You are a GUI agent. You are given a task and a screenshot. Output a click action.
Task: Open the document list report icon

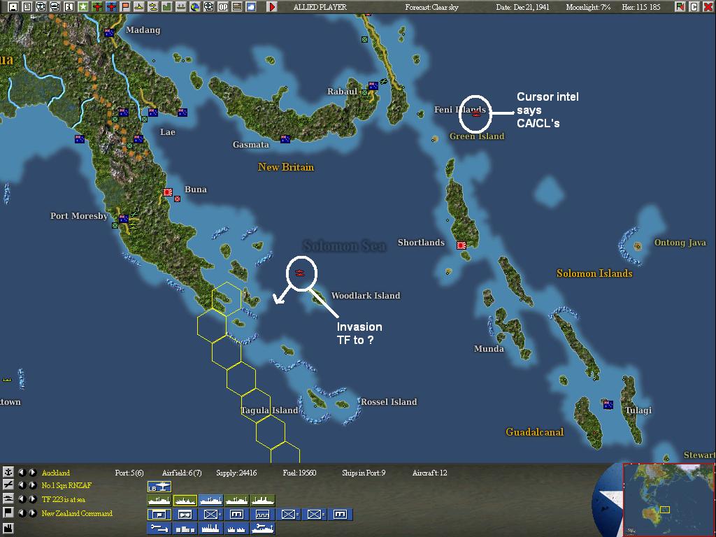[x=27, y=7]
